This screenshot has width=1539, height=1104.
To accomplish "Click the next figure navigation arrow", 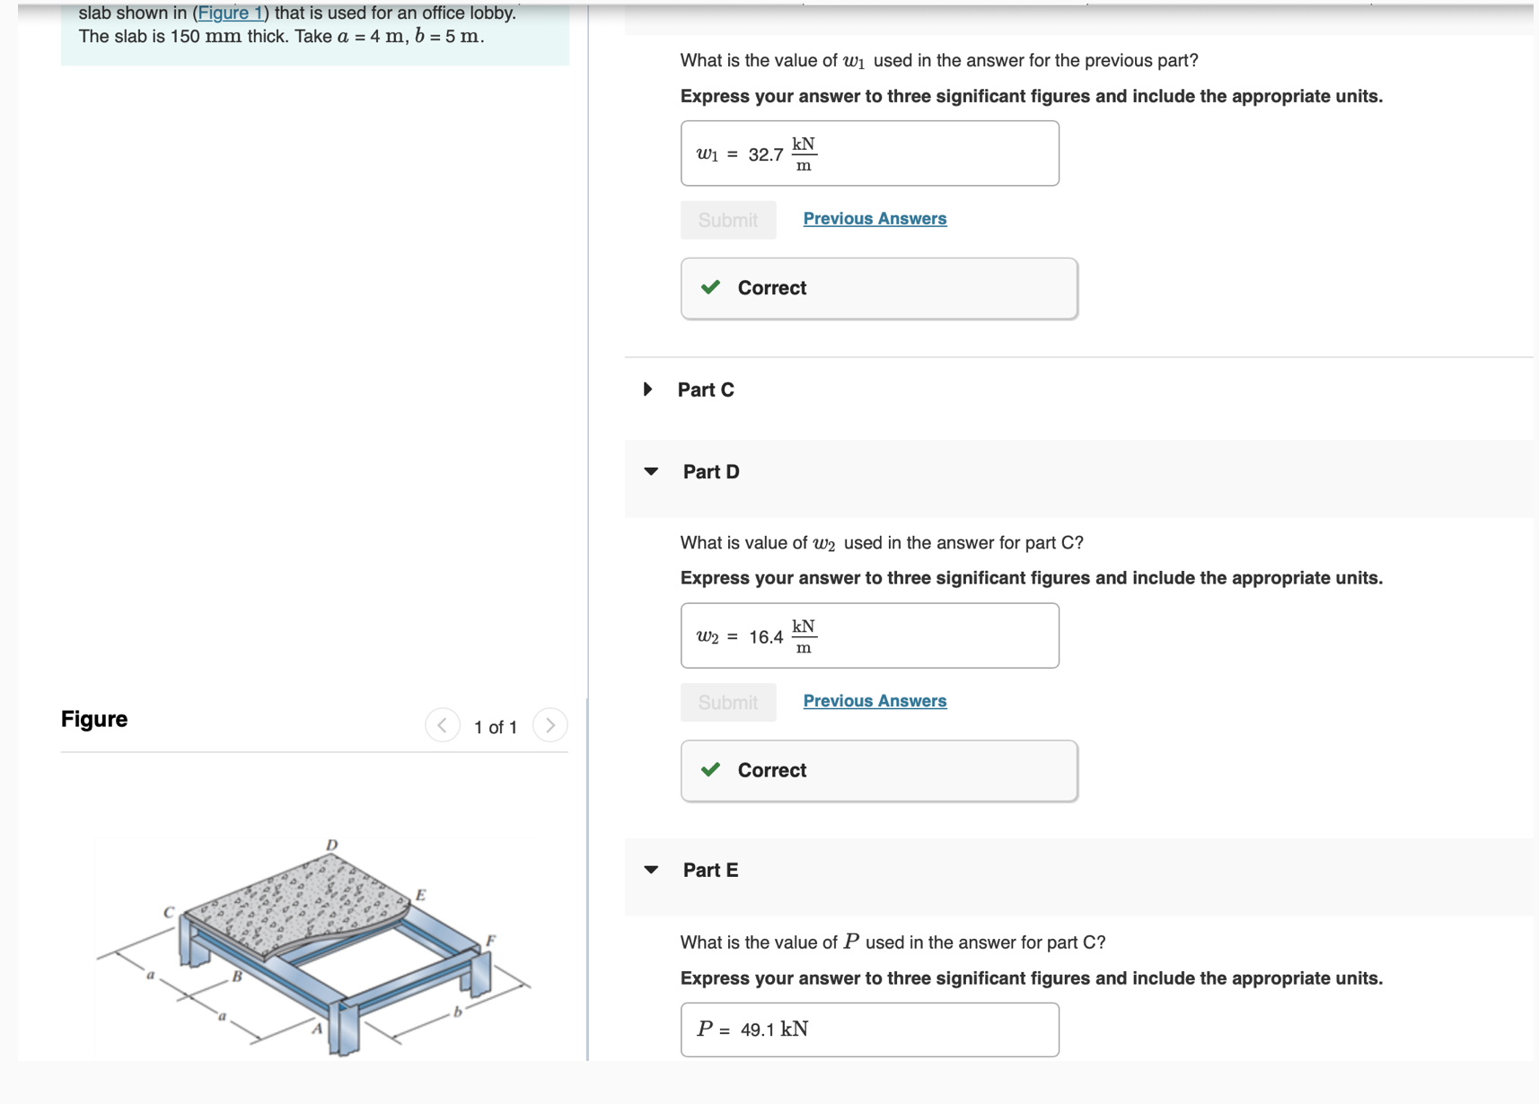I will [550, 726].
